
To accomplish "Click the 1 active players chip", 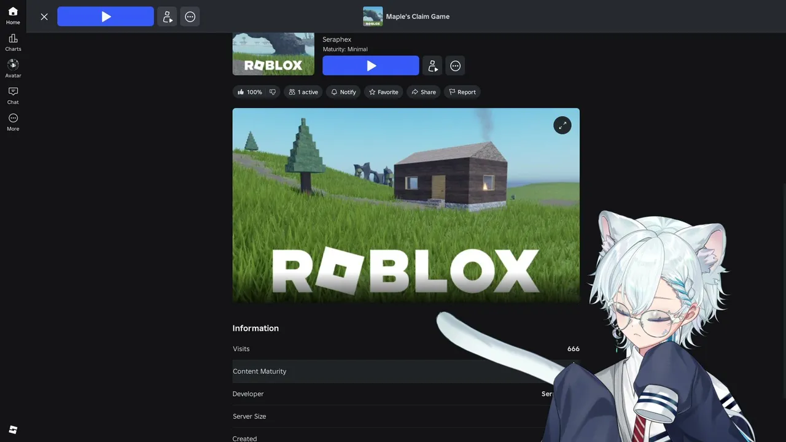I will pyautogui.click(x=303, y=92).
